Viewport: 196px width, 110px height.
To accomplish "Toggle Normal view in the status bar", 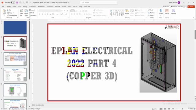I will (x=161, y=109).
